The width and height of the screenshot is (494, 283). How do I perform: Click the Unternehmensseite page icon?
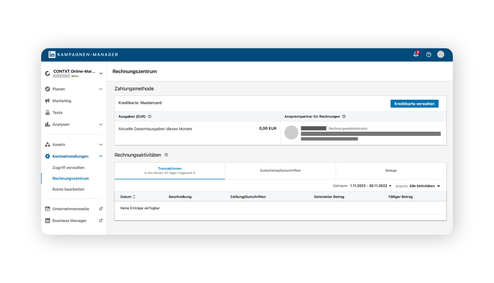pyautogui.click(x=47, y=209)
